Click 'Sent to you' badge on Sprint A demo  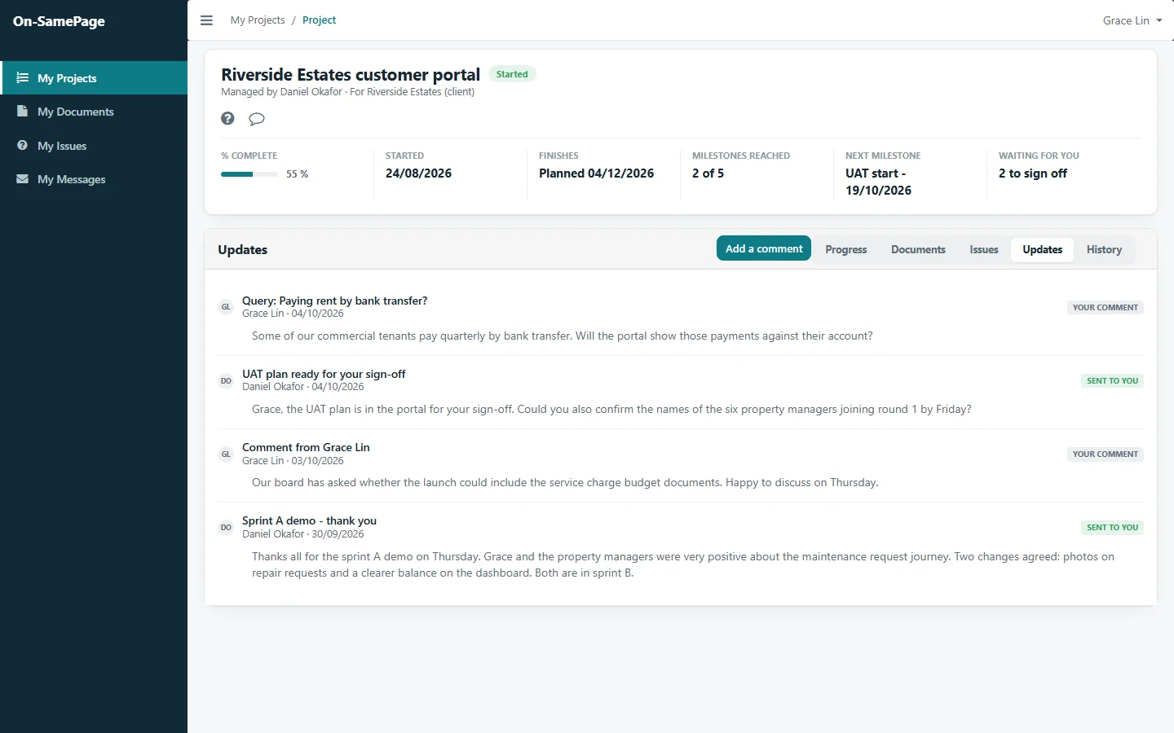(1112, 527)
